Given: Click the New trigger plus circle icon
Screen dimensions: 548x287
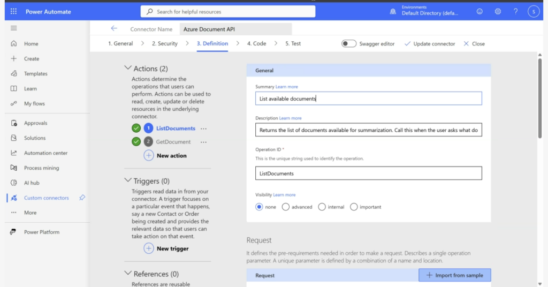Looking at the screenshot, I should pyautogui.click(x=149, y=248).
